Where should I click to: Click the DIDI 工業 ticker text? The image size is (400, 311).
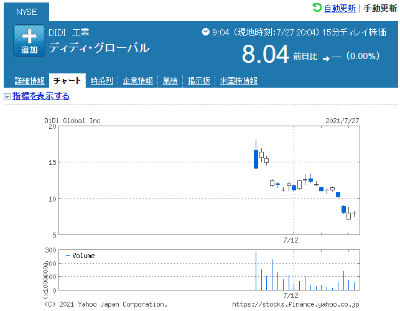click(69, 33)
